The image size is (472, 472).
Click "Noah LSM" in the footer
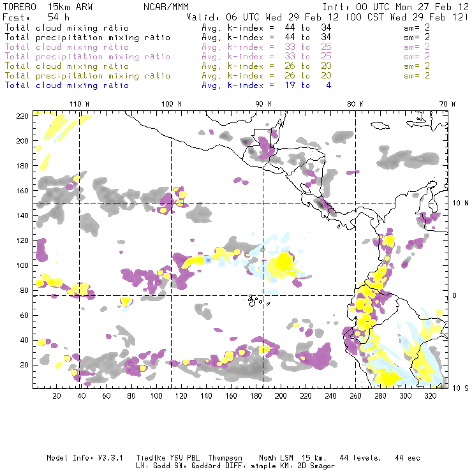[x=276, y=458]
